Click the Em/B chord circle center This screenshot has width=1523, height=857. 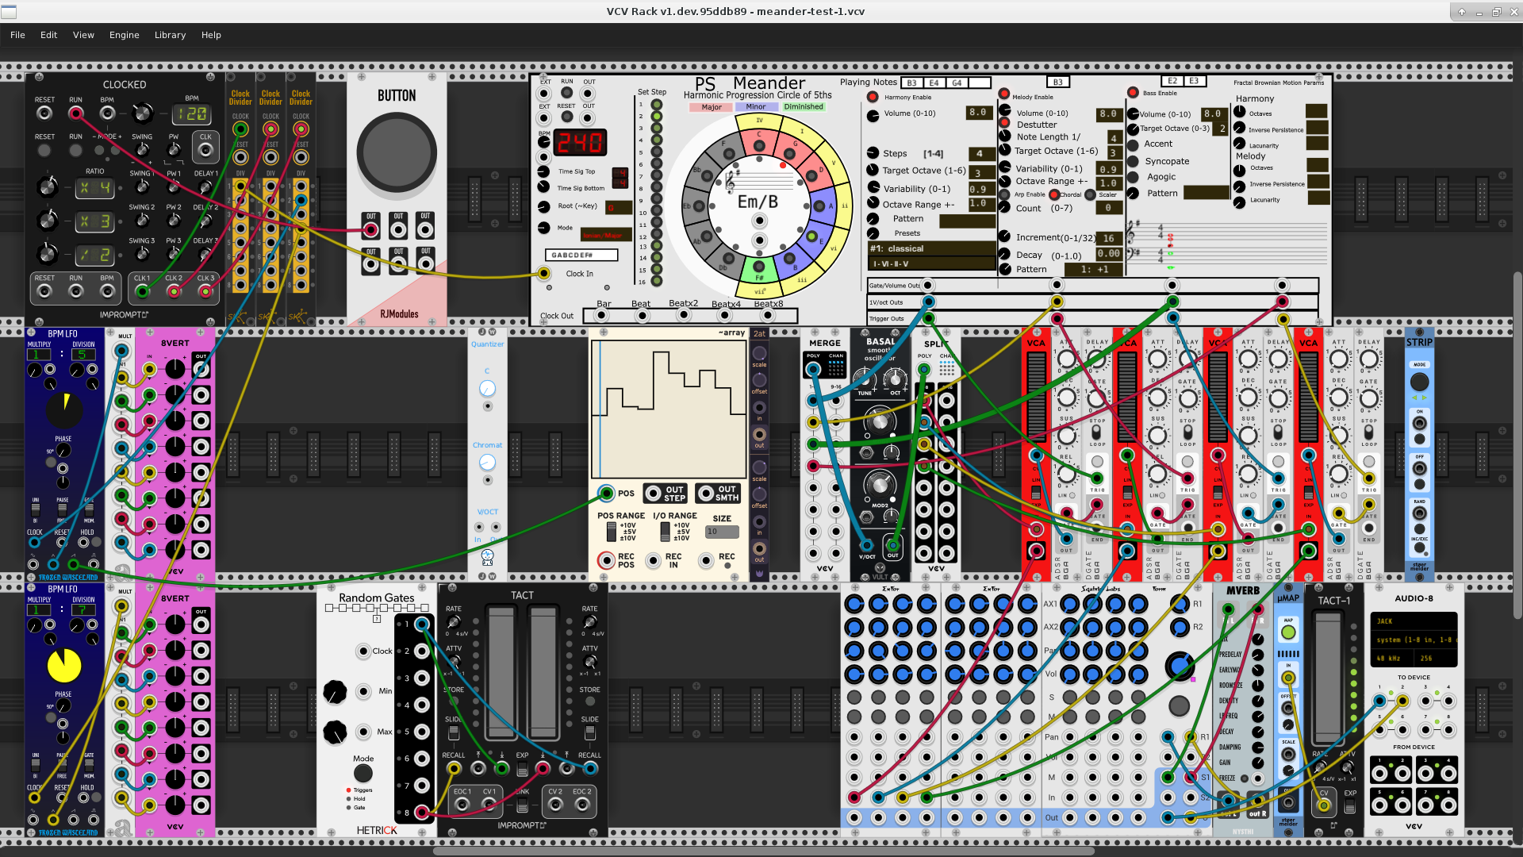pos(758,202)
